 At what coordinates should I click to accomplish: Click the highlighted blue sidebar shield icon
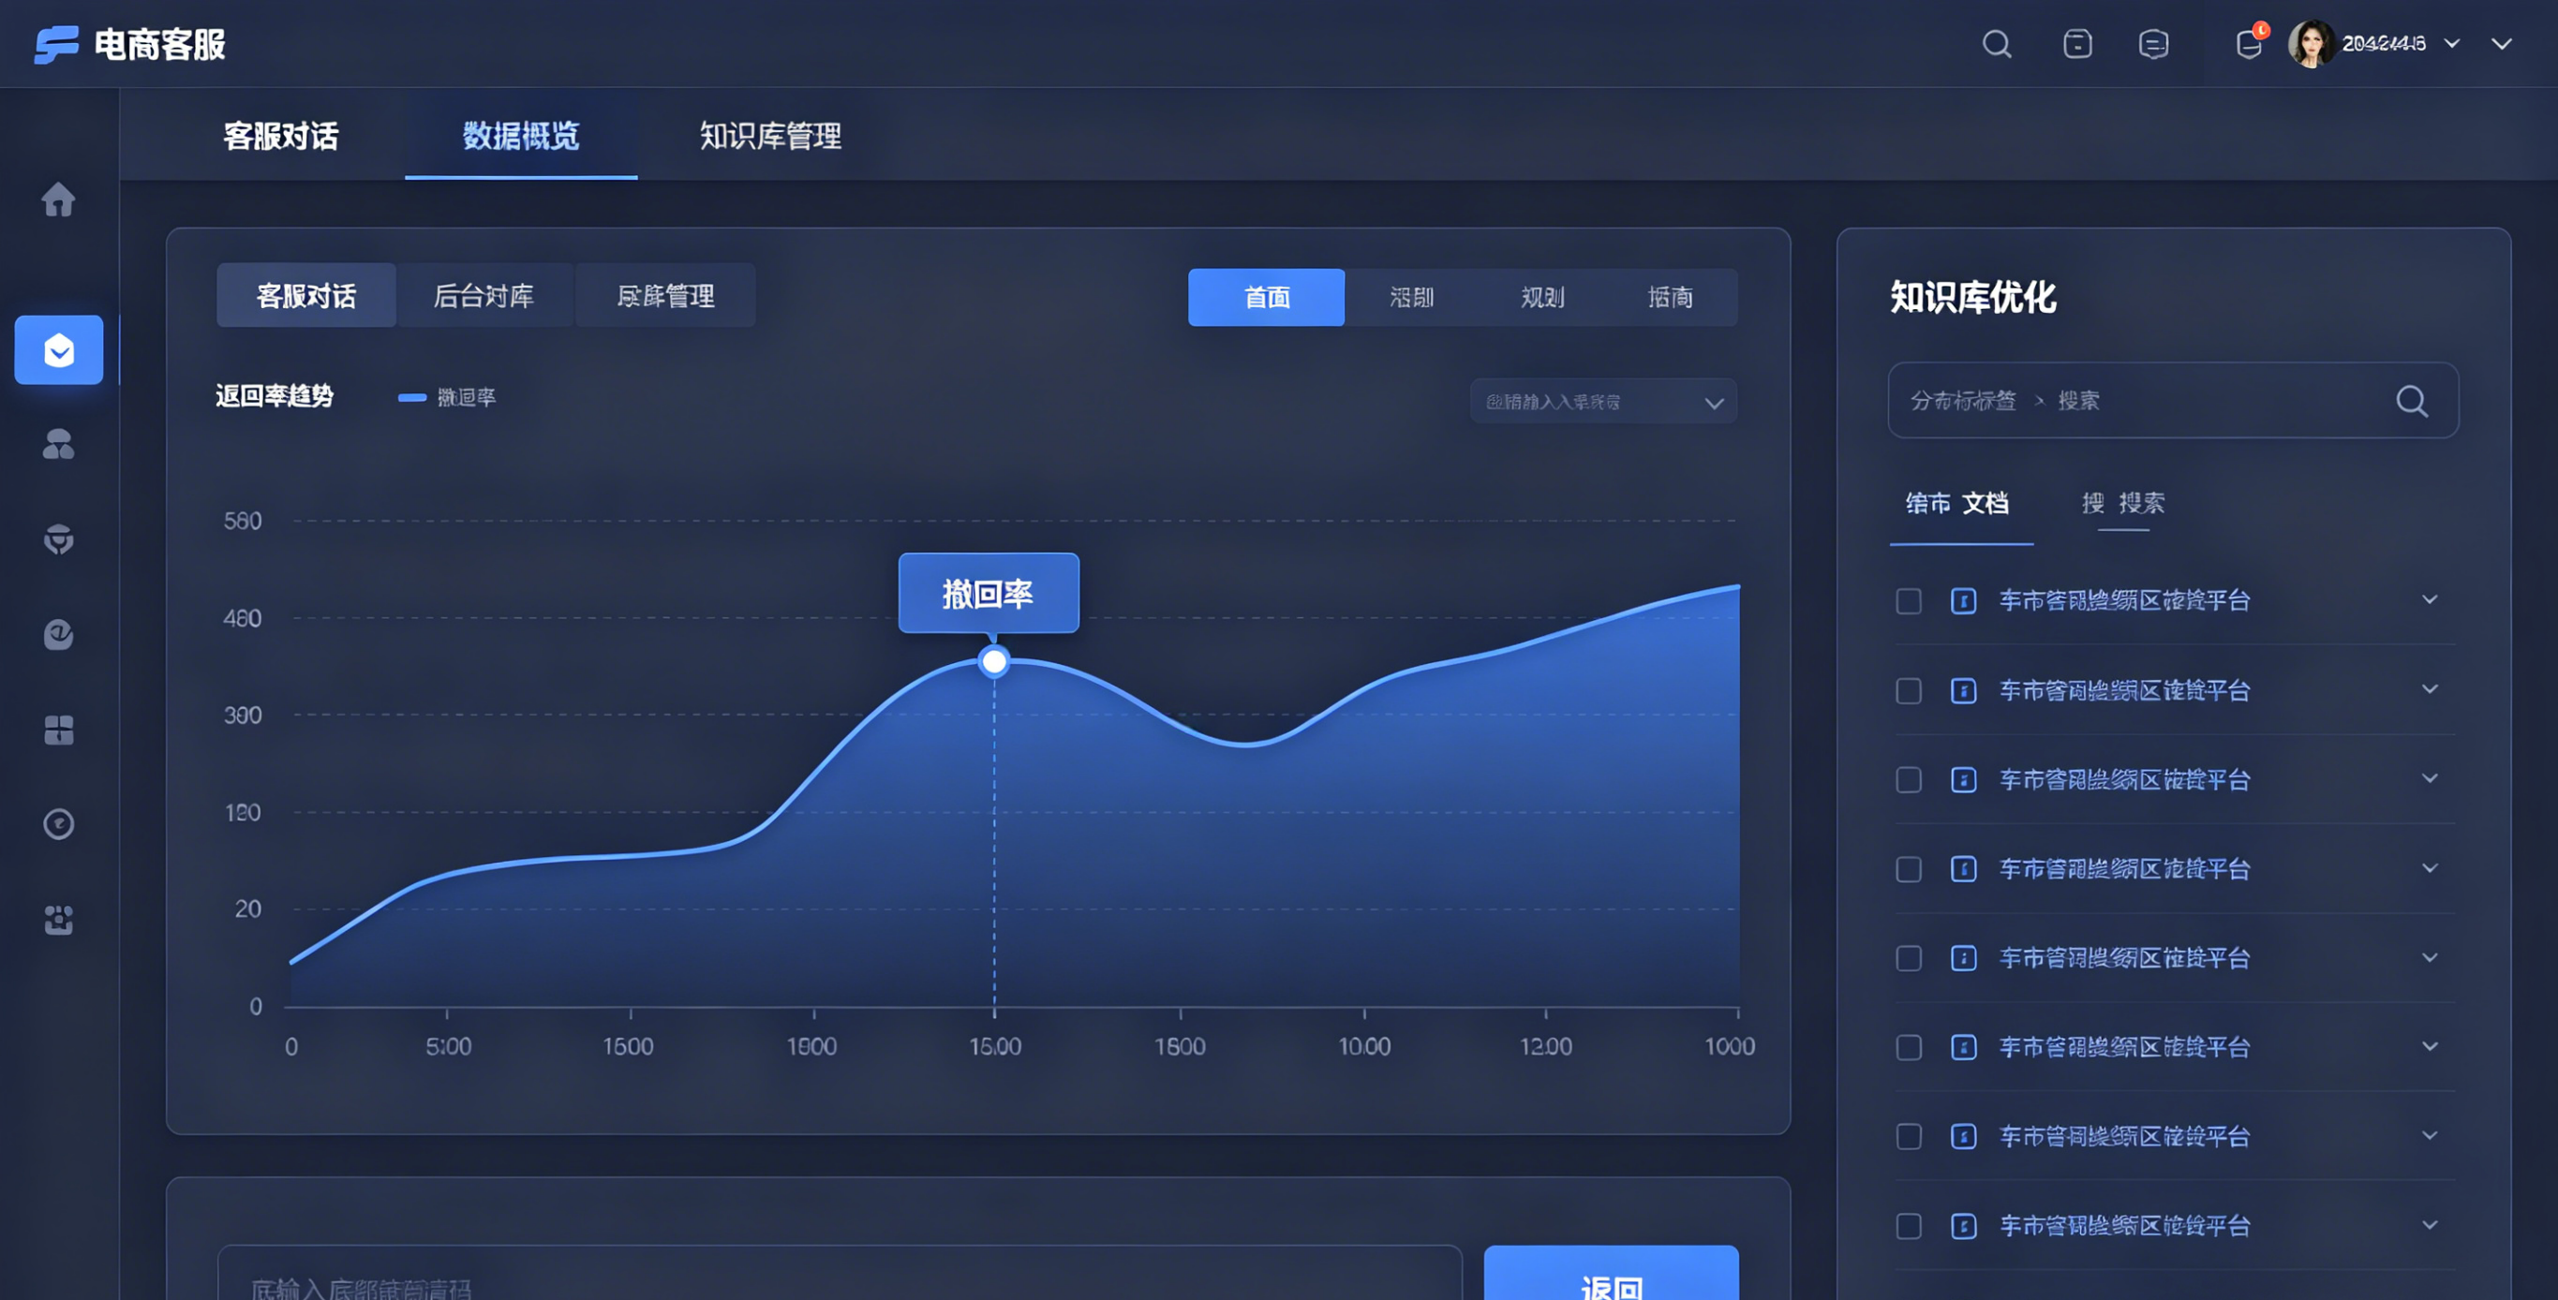59,349
